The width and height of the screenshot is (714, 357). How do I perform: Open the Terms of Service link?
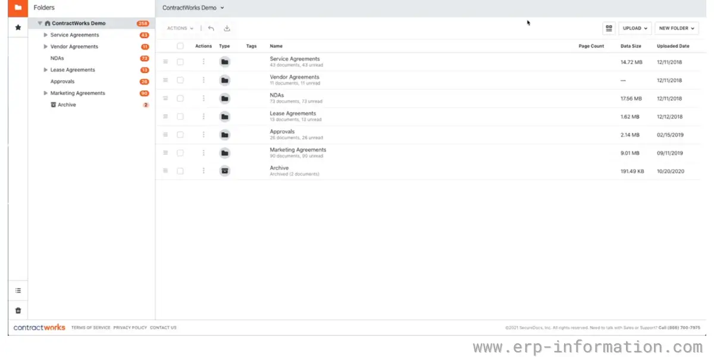(90, 327)
